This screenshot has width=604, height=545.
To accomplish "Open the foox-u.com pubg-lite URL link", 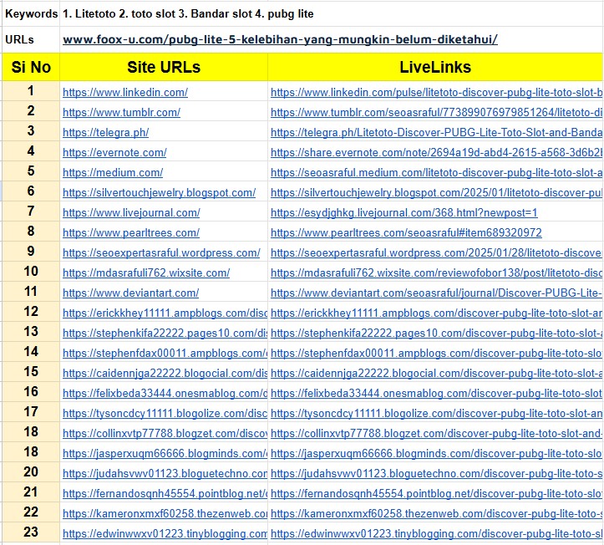I will tap(280, 39).
